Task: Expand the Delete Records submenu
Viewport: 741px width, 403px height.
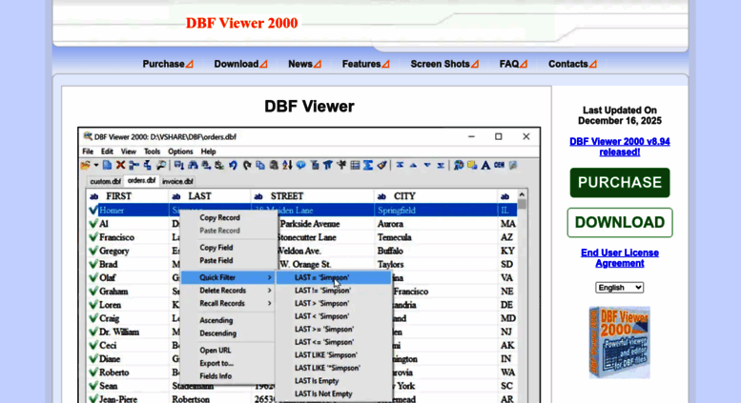Action: (228, 291)
